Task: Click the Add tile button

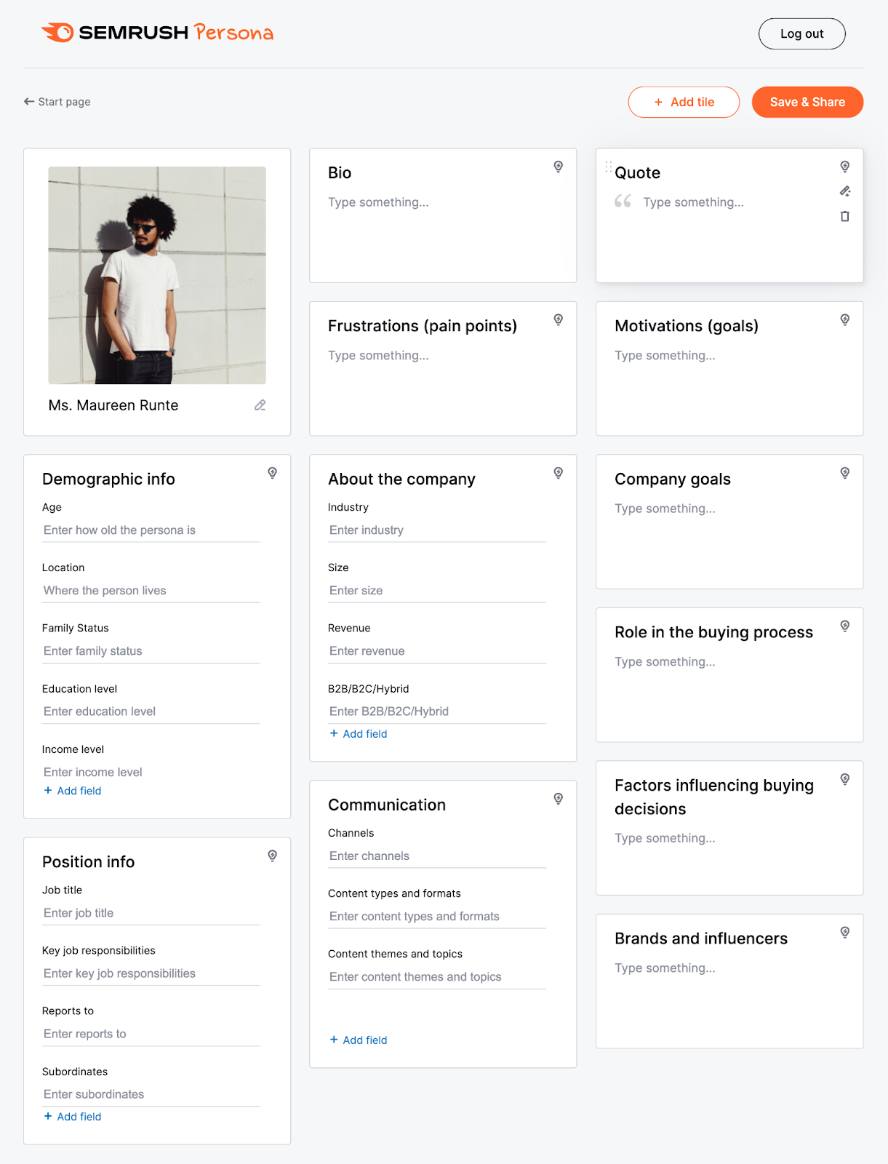Action: point(683,102)
